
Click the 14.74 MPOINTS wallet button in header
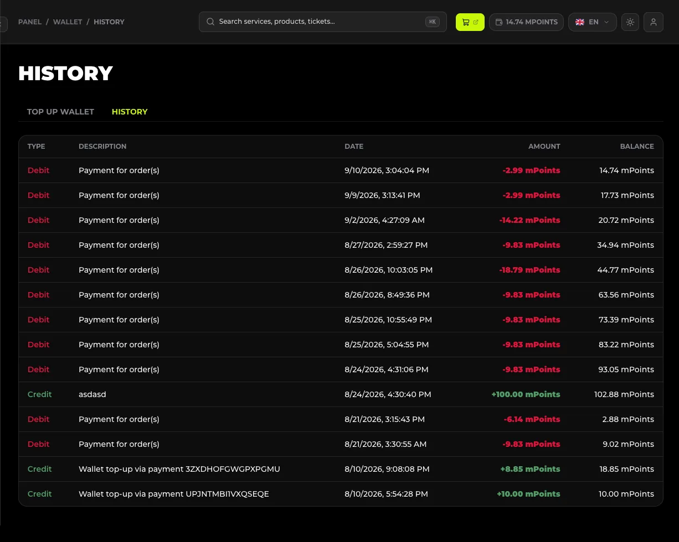click(526, 22)
